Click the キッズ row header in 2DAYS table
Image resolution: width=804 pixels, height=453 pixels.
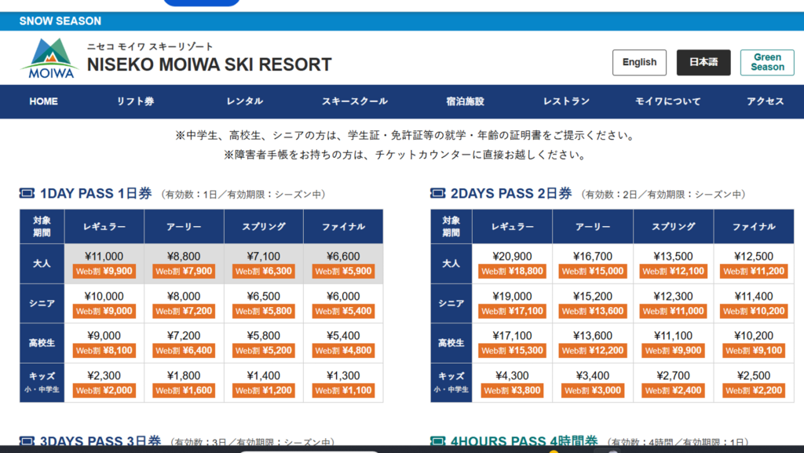(451, 382)
